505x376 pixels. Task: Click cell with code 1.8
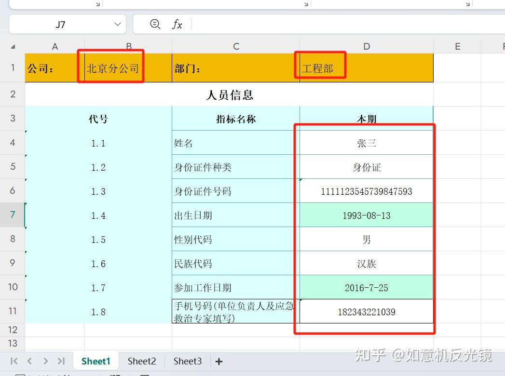(98, 311)
